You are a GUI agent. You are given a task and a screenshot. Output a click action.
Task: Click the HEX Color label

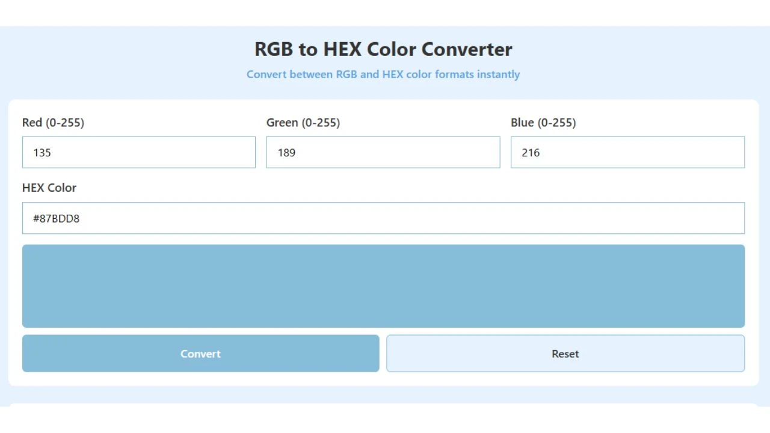(49, 188)
